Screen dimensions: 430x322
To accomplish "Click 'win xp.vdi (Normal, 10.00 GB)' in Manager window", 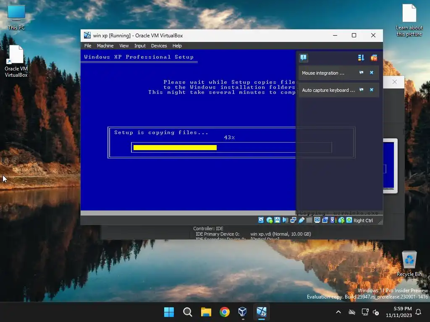I will (281, 234).
